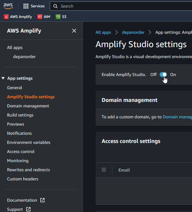The height and width of the screenshot is (212, 192).
Task: Click the Off label beside the toggle
Action: coord(154,75)
